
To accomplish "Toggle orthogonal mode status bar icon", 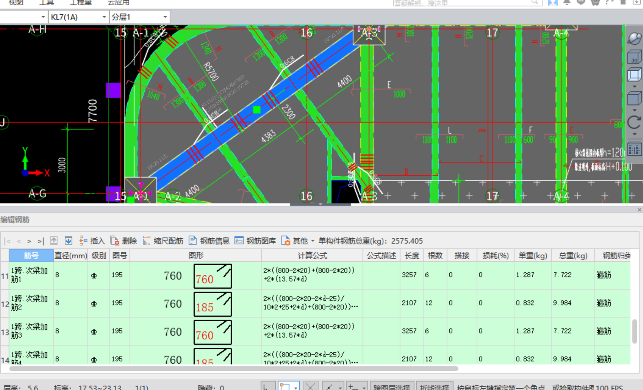I will [267, 387].
